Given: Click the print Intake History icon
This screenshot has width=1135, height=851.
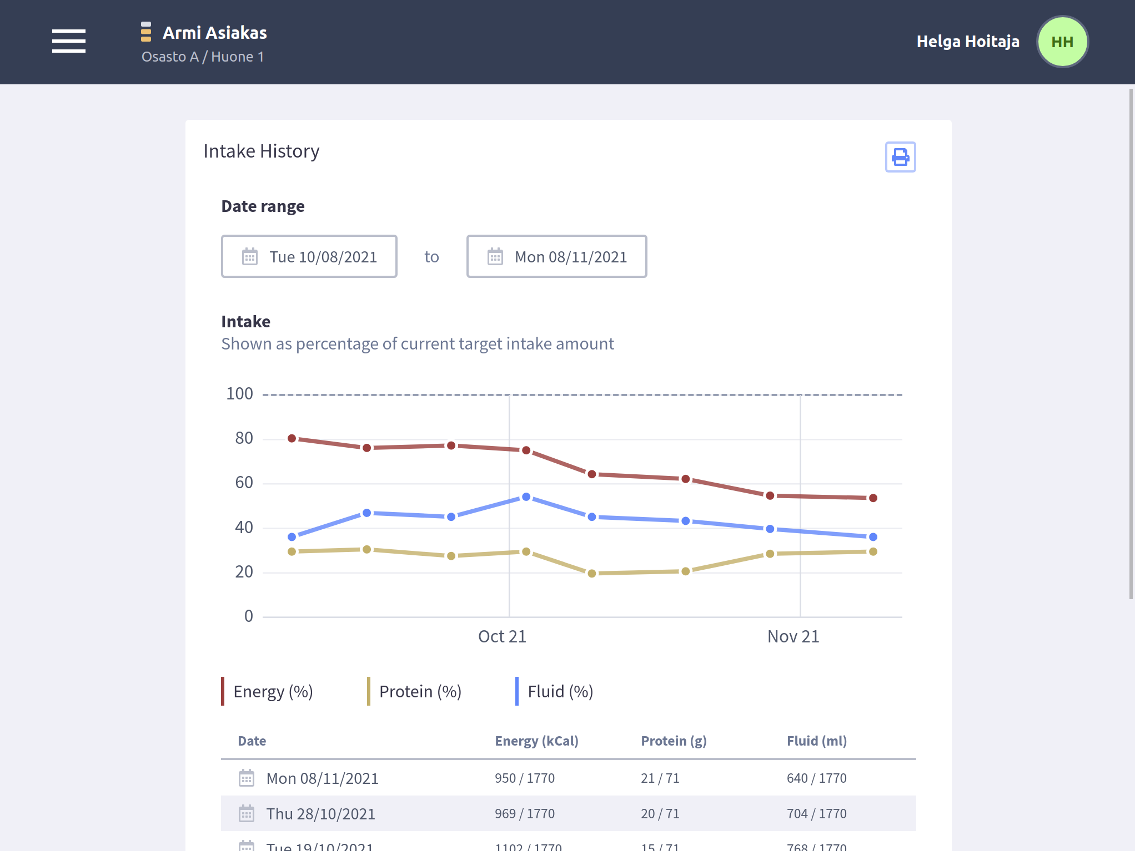Looking at the screenshot, I should pos(900,157).
